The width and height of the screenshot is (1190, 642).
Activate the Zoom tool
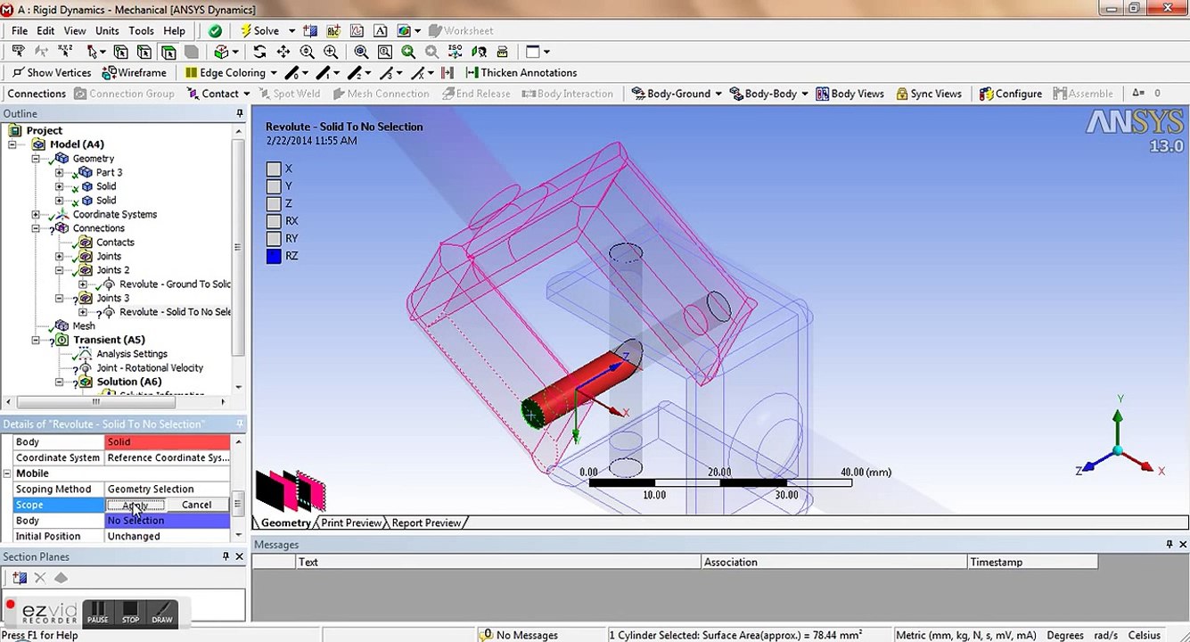[308, 52]
